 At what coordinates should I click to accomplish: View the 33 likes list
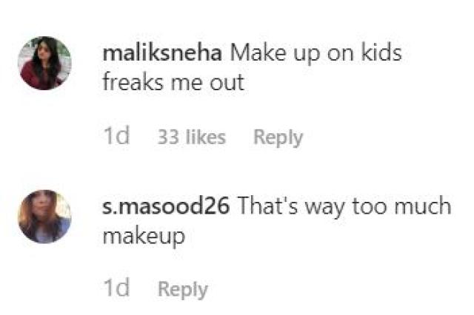coord(192,137)
